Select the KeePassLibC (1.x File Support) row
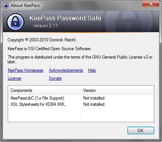The width and height of the screenshot is (162, 142). (81, 98)
